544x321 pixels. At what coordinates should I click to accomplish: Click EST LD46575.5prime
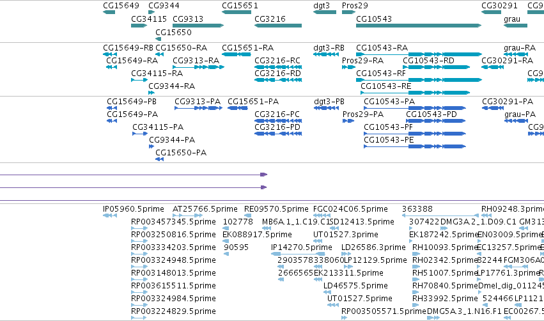point(327,292)
